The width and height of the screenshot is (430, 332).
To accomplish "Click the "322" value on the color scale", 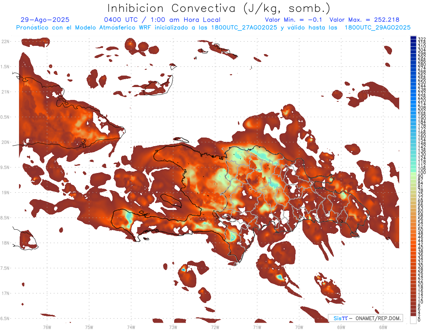I will pos(421,39).
